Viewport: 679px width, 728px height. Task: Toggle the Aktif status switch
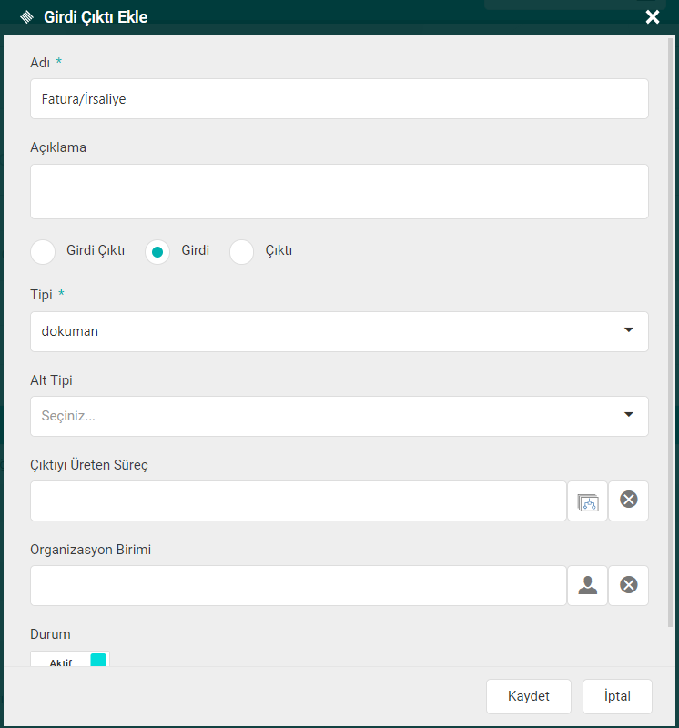(70, 660)
